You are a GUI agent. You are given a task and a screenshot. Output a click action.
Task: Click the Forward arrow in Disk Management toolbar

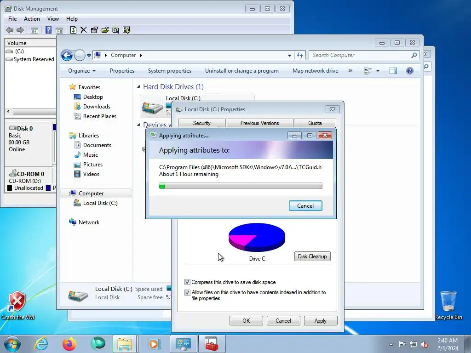(x=20, y=30)
